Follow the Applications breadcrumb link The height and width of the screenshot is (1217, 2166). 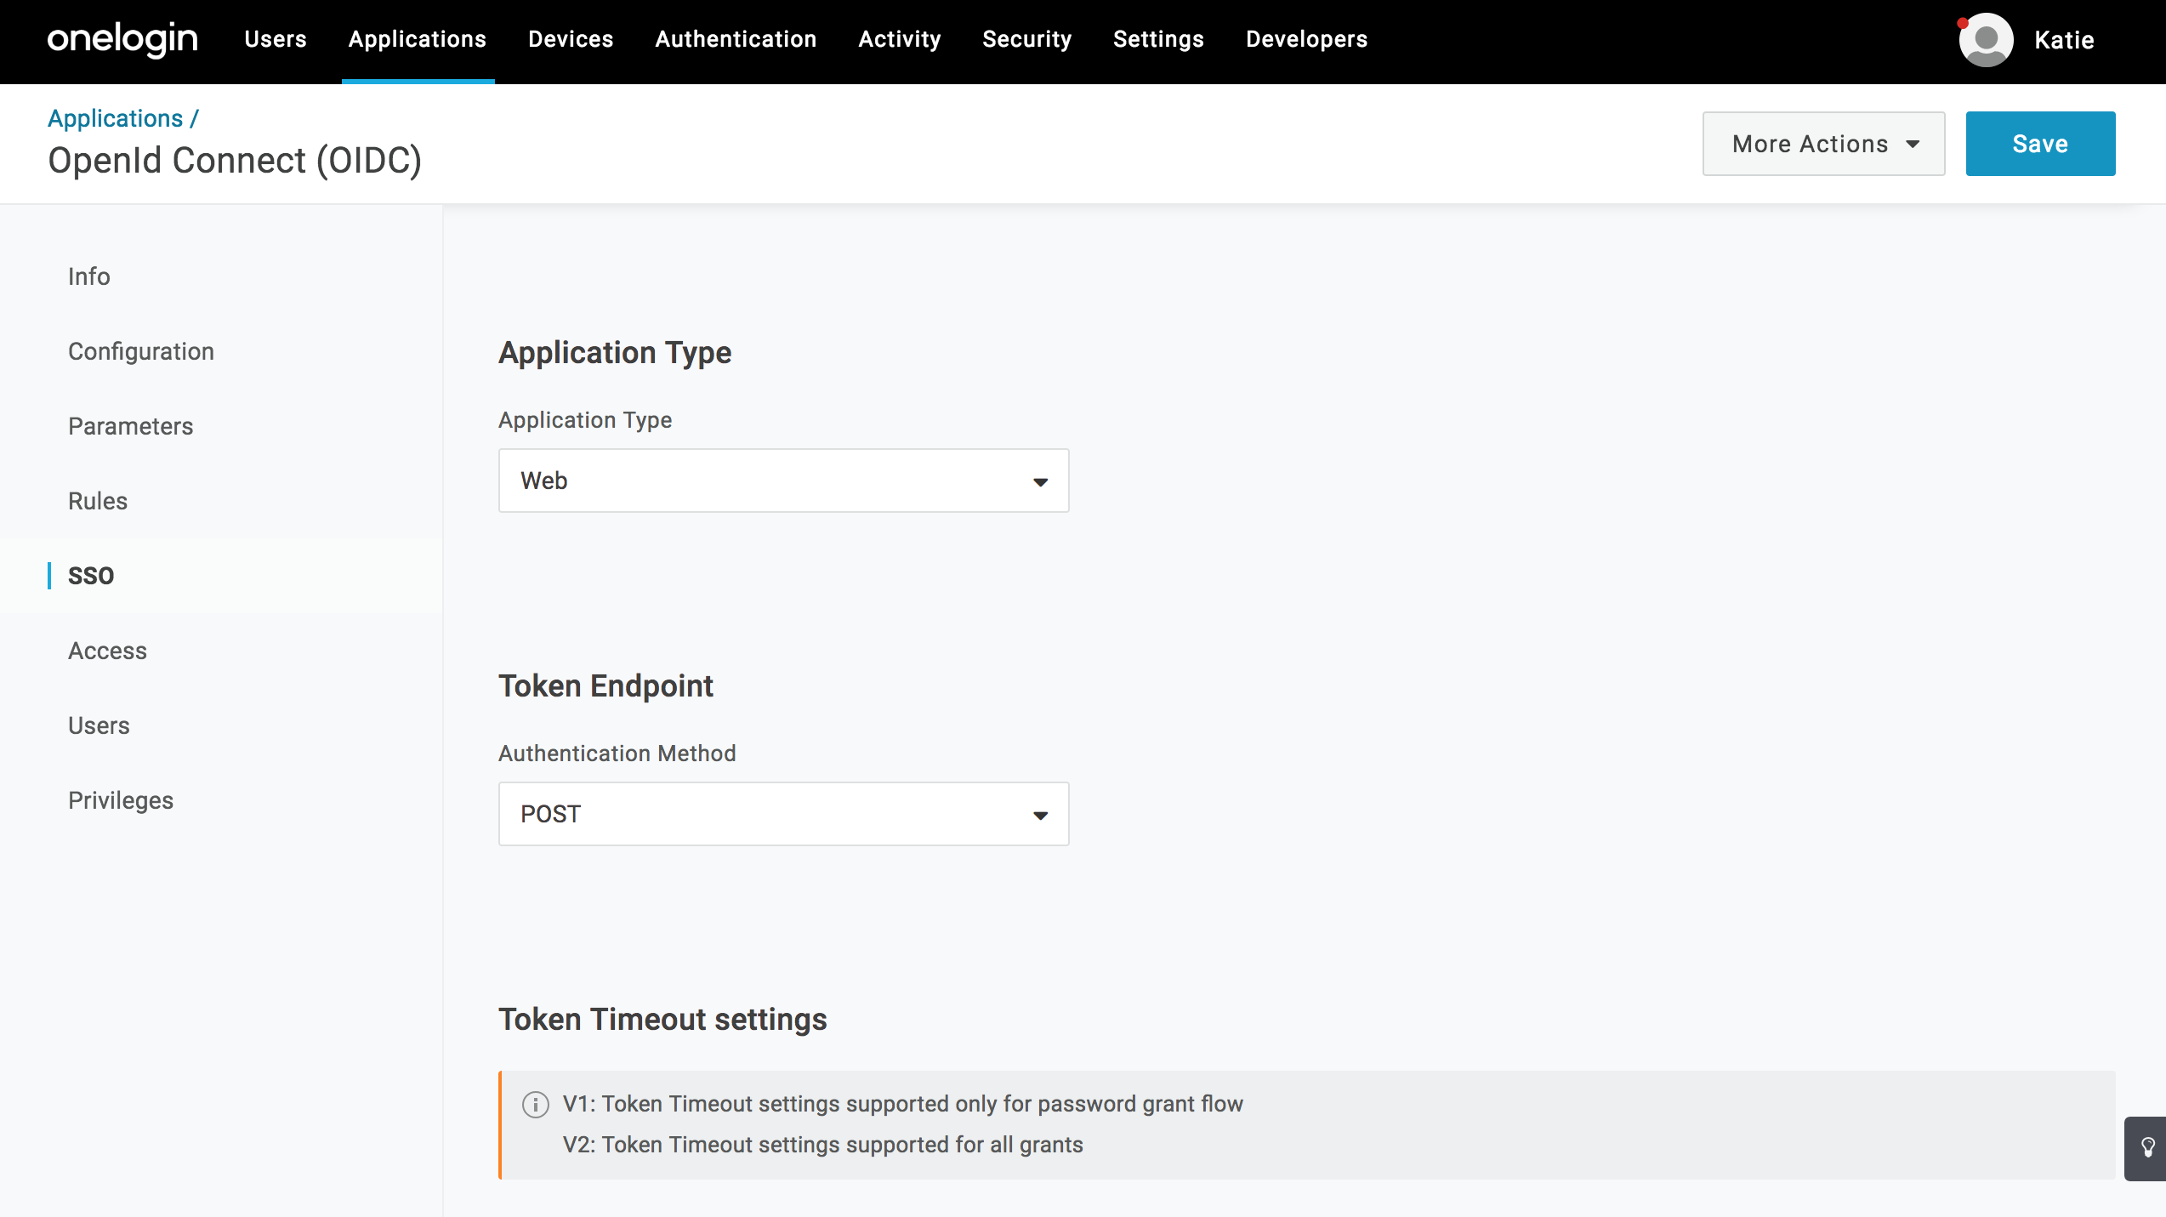click(117, 118)
